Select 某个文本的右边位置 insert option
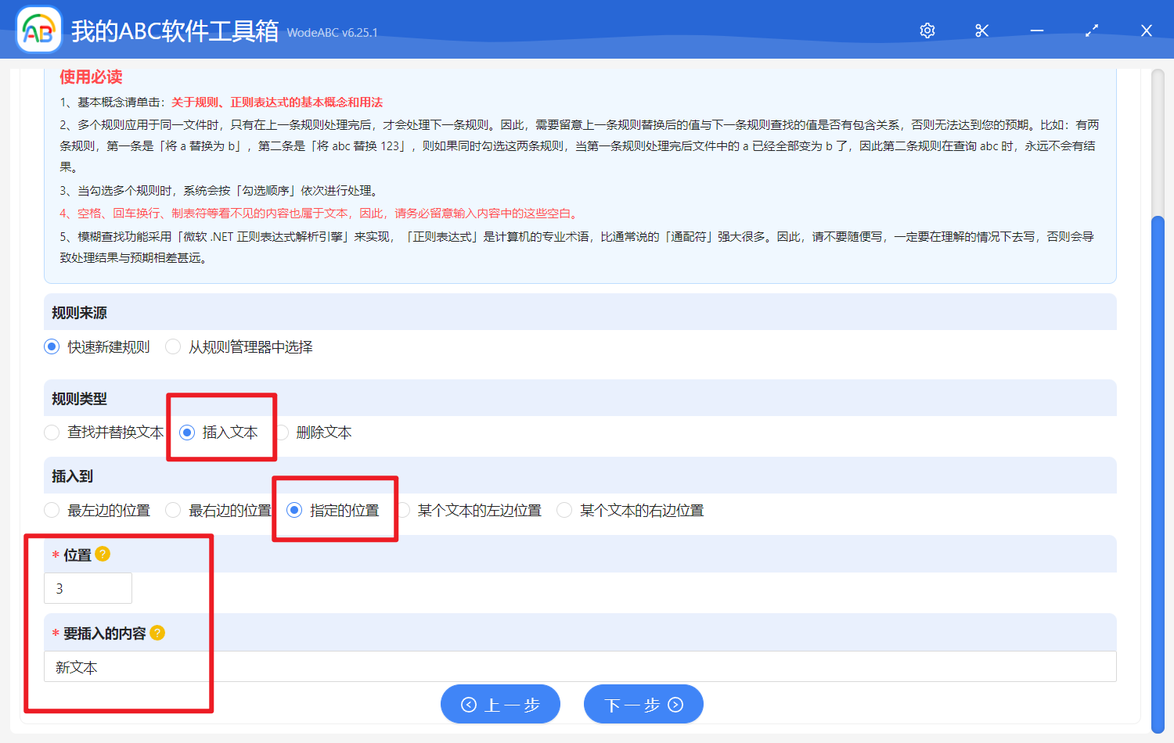The width and height of the screenshot is (1174, 743). click(564, 510)
